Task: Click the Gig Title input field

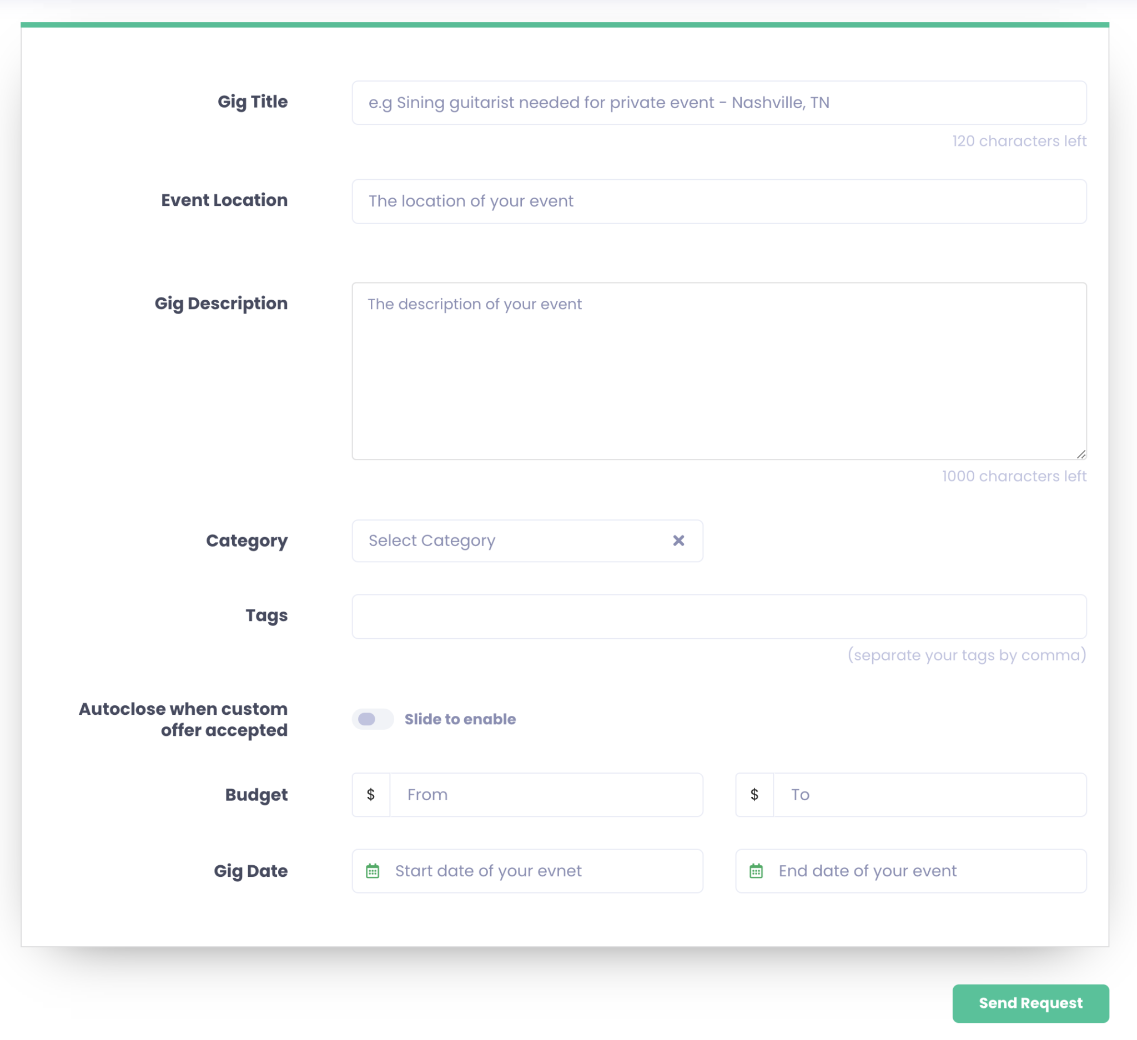Action: 719,102
